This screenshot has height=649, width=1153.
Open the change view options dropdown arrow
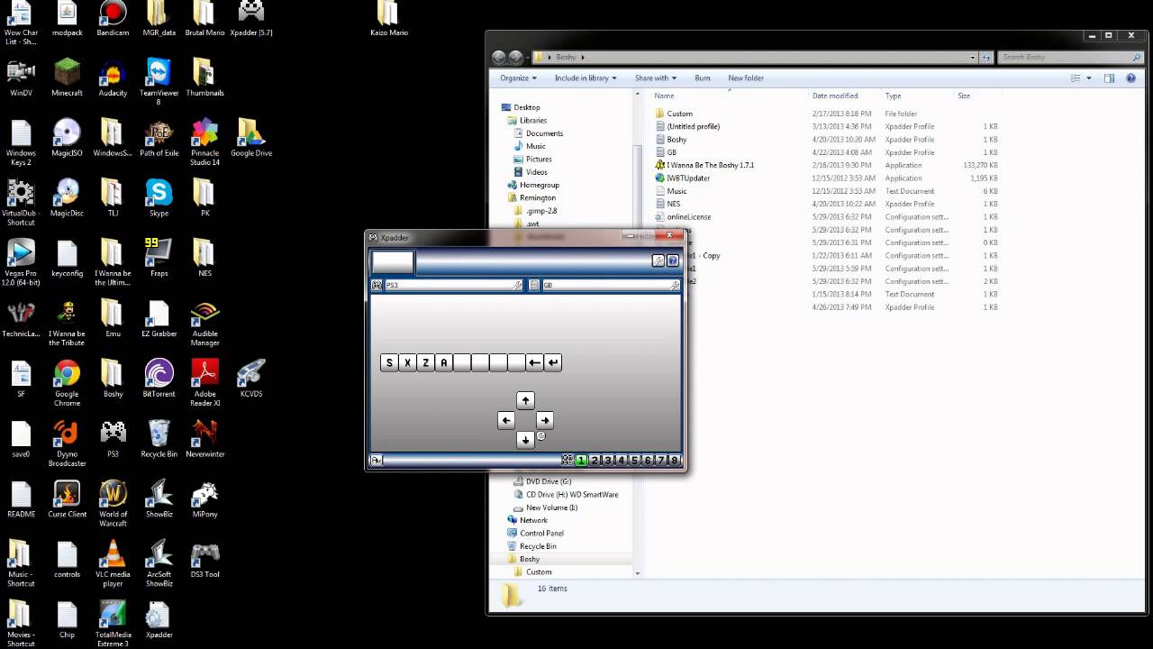tap(1088, 78)
